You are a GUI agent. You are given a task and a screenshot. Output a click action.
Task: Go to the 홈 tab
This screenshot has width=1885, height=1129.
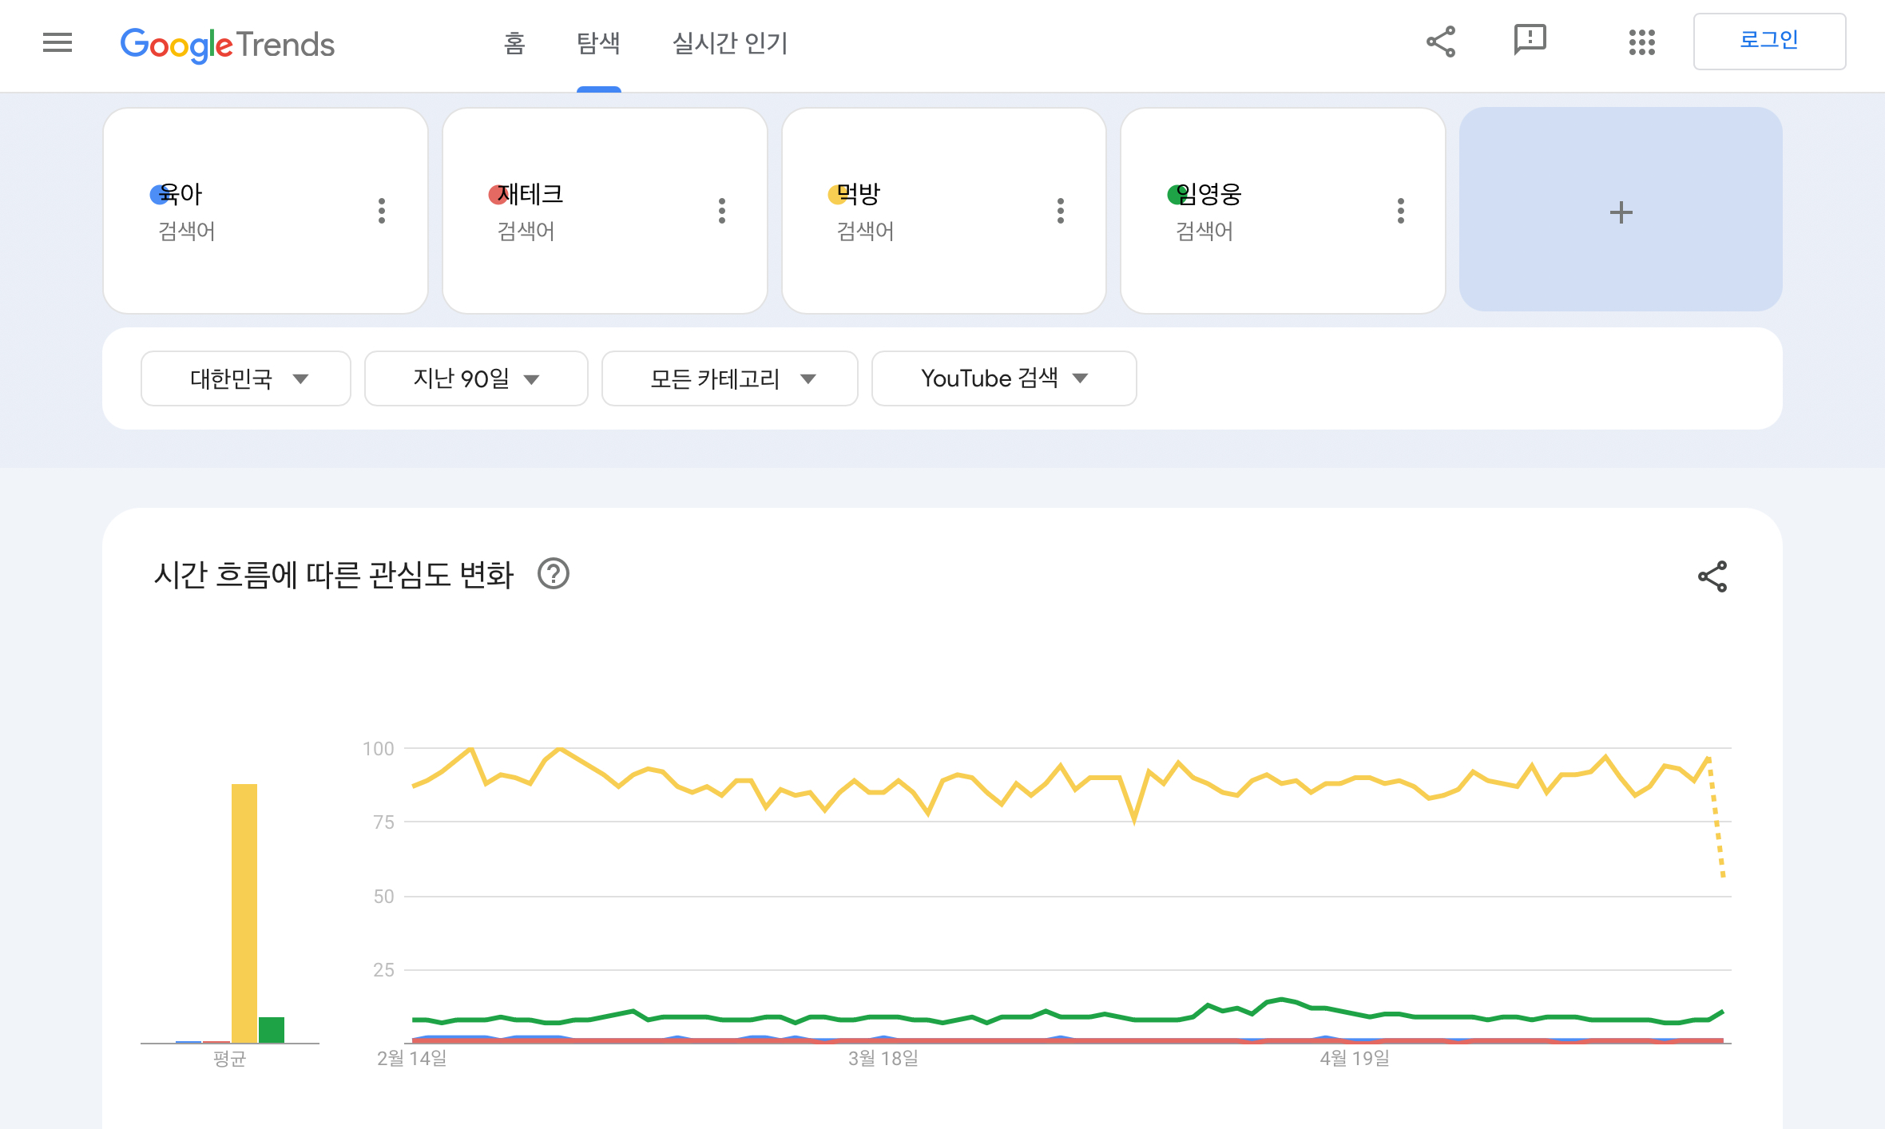pos(514,42)
